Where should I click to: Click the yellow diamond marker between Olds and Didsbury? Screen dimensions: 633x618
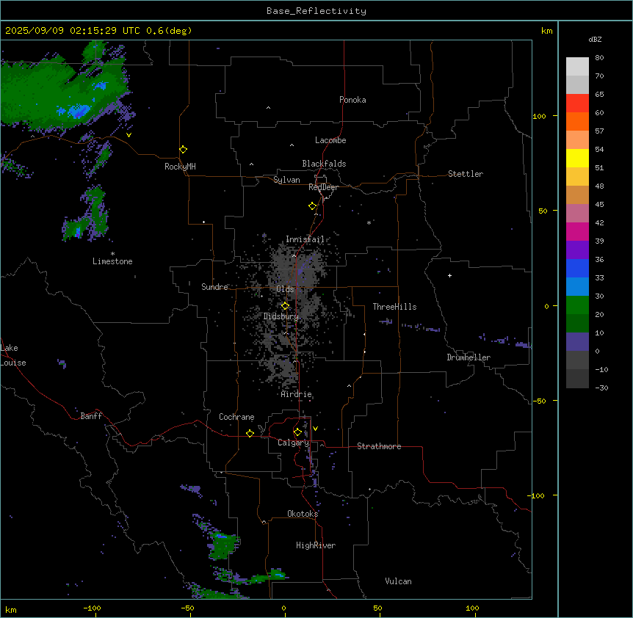click(286, 306)
